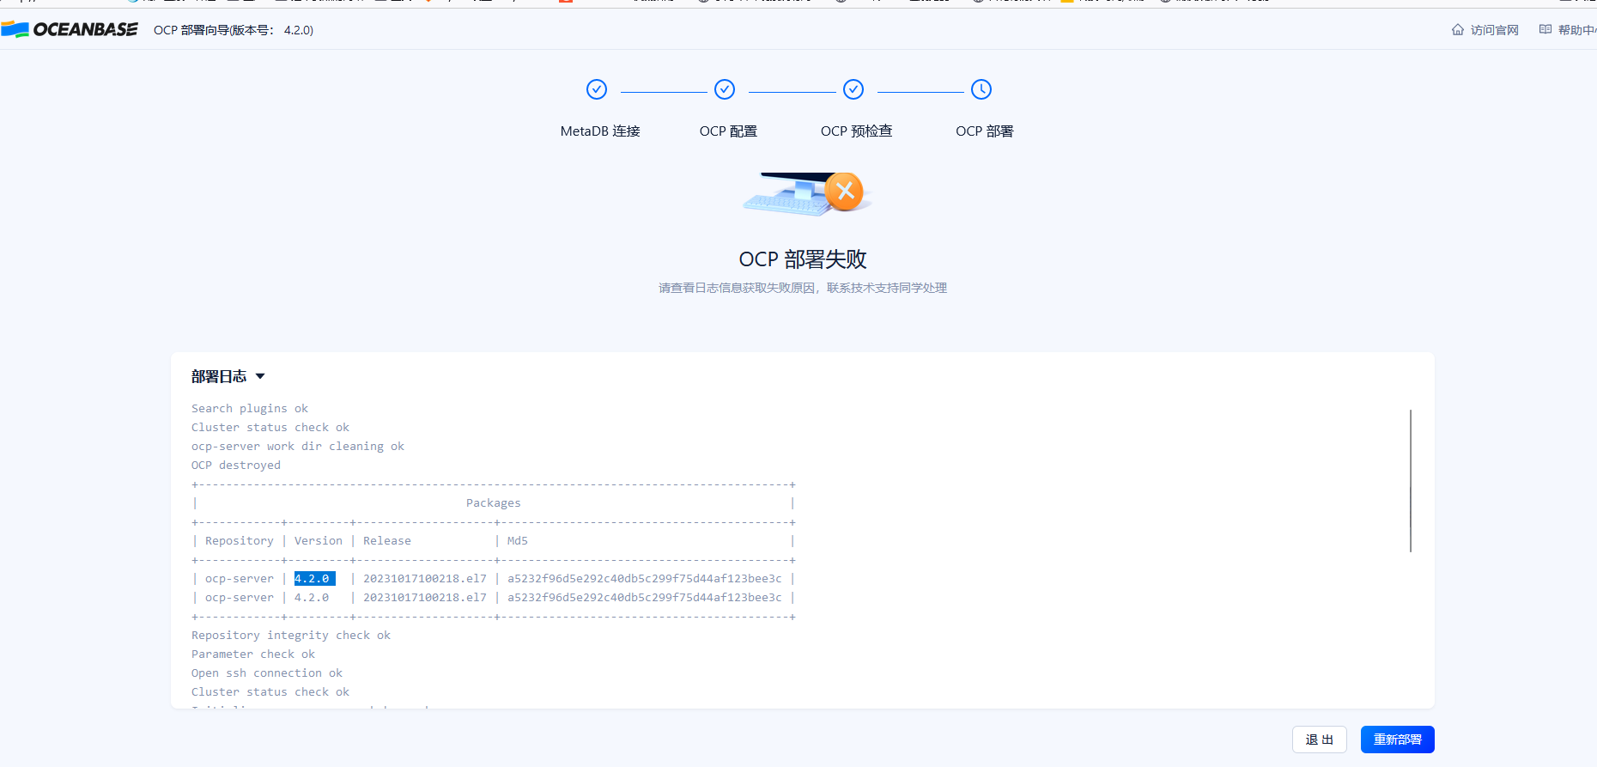The image size is (1597, 767).
Task: Click the highlighted 4.2.0 version text
Action: coord(314,579)
